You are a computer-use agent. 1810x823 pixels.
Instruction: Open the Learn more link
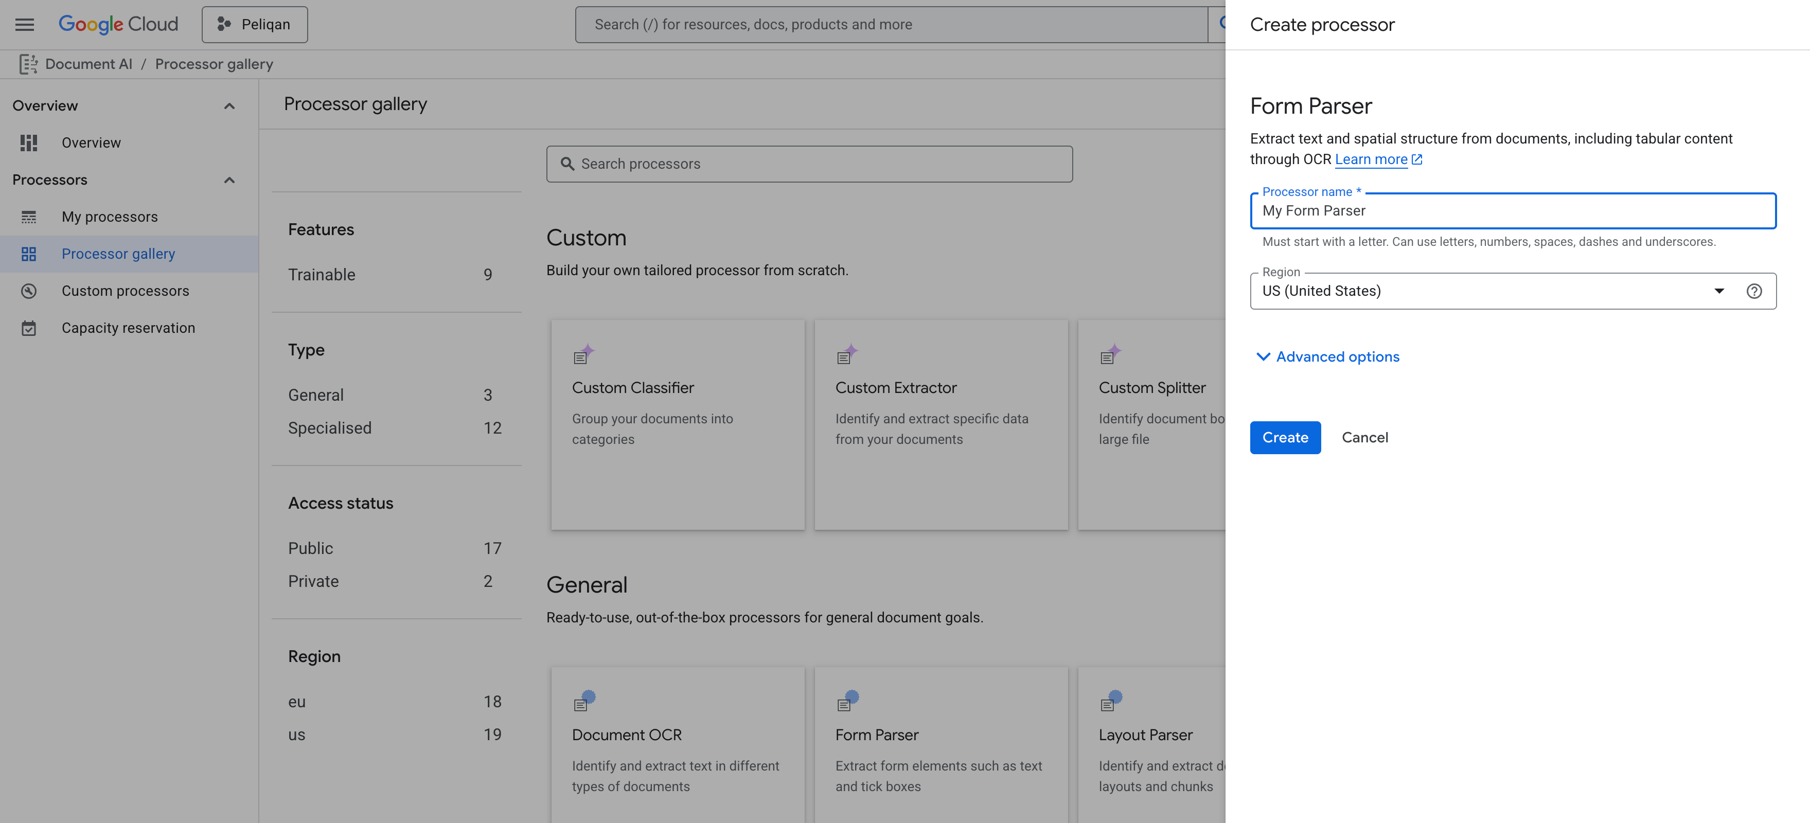coord(1378,159)
